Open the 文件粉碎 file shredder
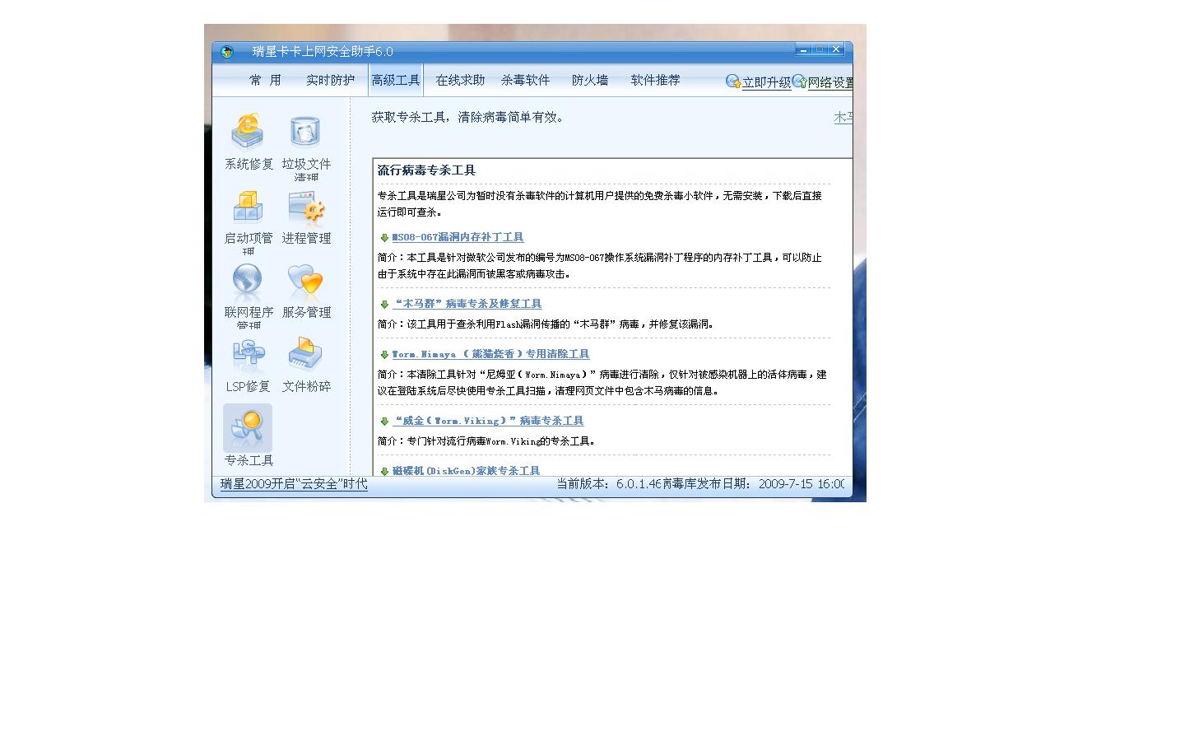The height and width of the screenshot is (741, 1185). [x=306, y=365]
